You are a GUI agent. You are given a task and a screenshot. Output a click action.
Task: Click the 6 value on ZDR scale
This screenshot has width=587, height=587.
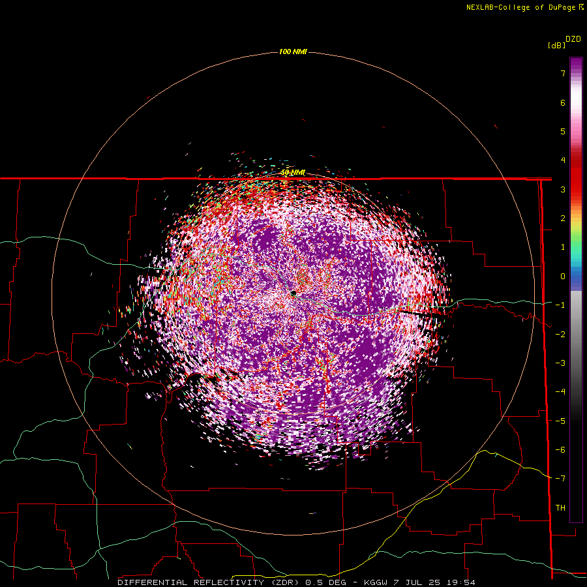563,102
